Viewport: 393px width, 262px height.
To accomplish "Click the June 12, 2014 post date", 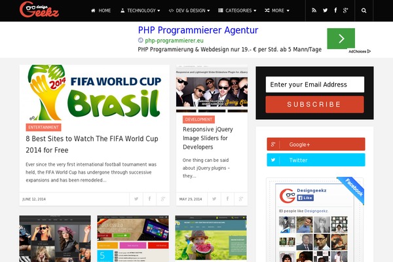I will point(34,199).
